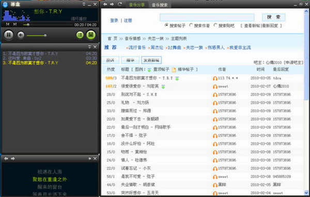Close the lyrics panel
Image resolution: width=310 pixels, height=197 pixels.
[x=95, y=158]
